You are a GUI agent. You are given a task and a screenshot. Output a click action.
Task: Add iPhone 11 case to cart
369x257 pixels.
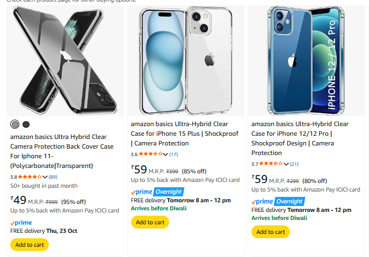(x=30, y=245)
